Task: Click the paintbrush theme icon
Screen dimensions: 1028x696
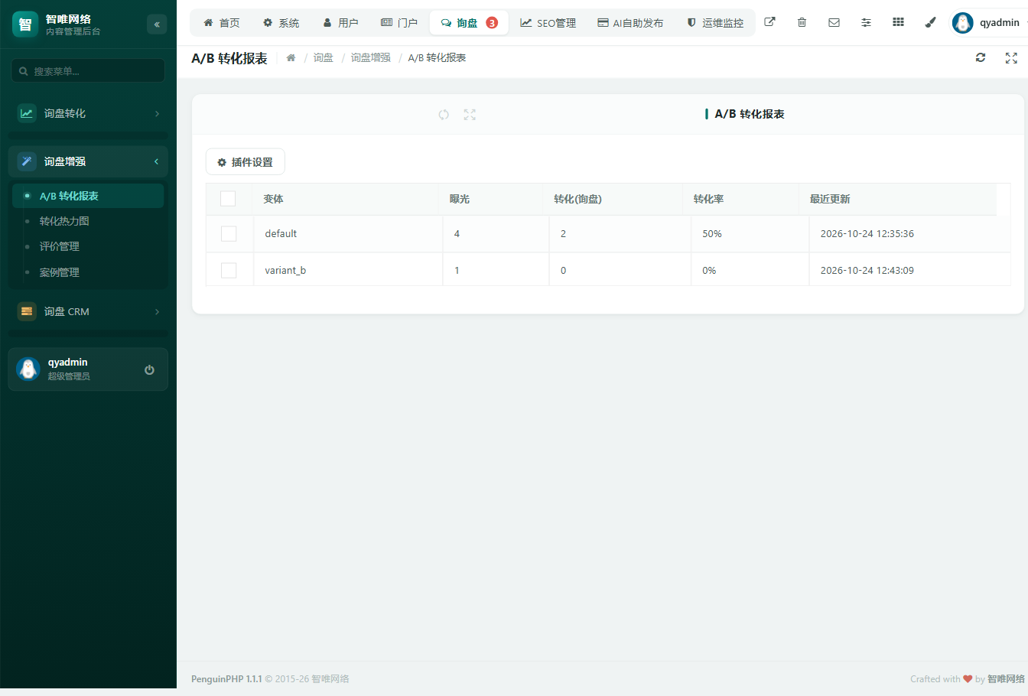Action: (930, 22)
